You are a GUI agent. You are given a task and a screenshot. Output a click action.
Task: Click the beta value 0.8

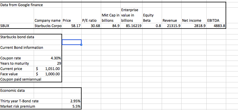152,26
